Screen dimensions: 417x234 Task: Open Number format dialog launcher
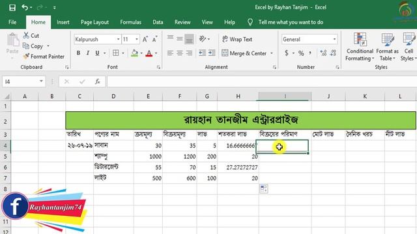coord(337,68)
